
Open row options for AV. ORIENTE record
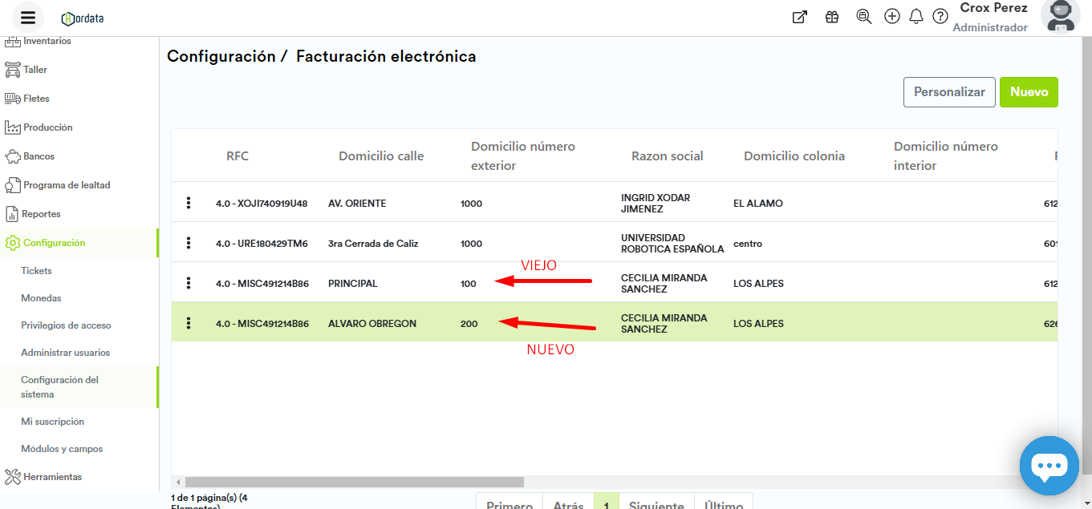click(x=189, y=203)
